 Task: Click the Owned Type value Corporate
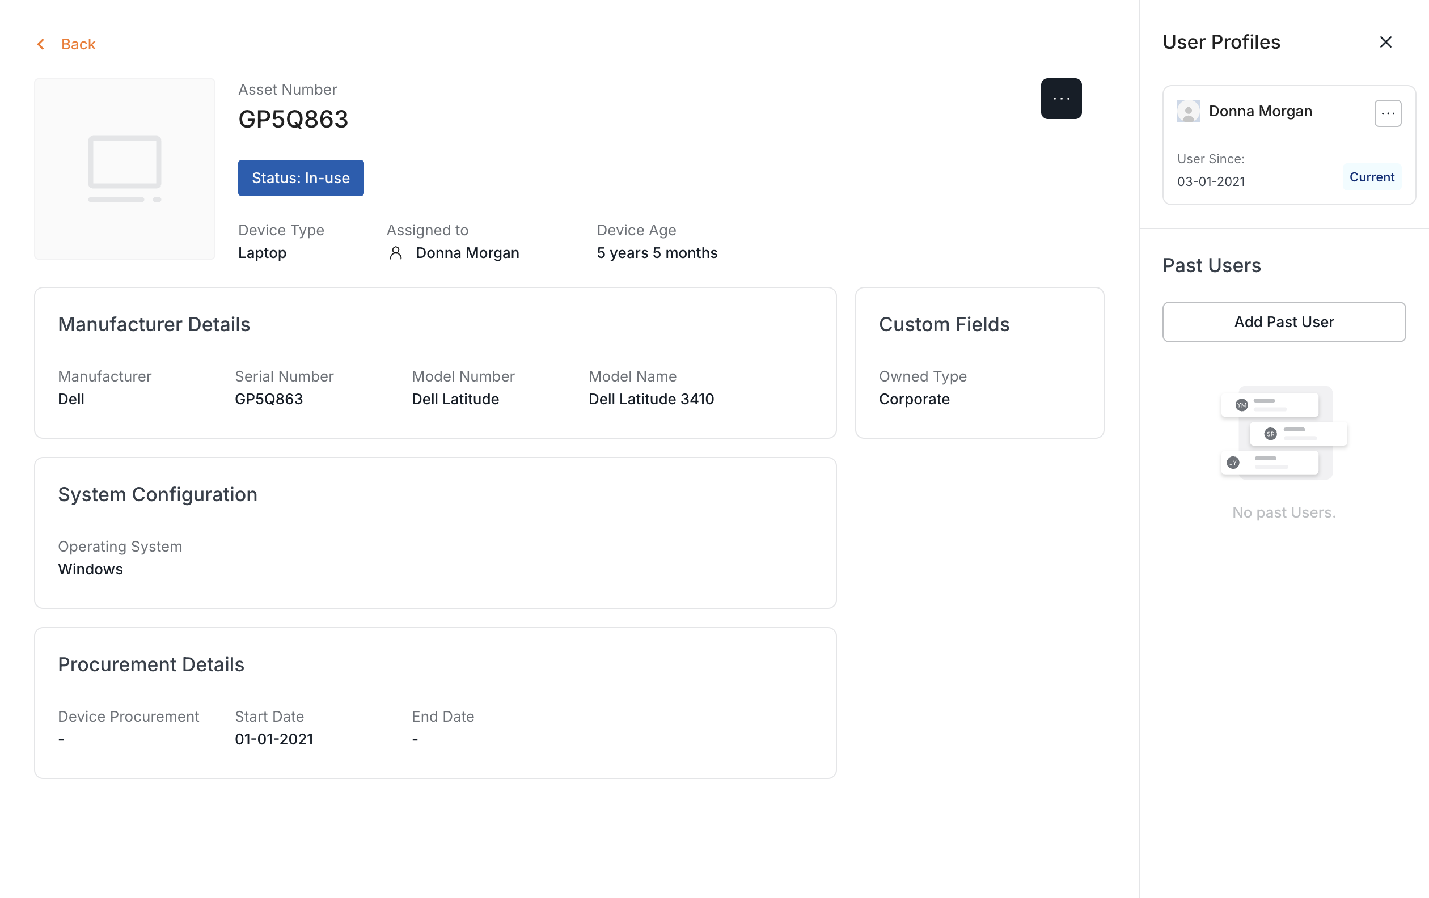914,399
